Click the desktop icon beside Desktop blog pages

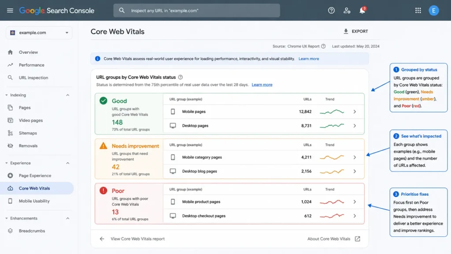pos(173,171)
